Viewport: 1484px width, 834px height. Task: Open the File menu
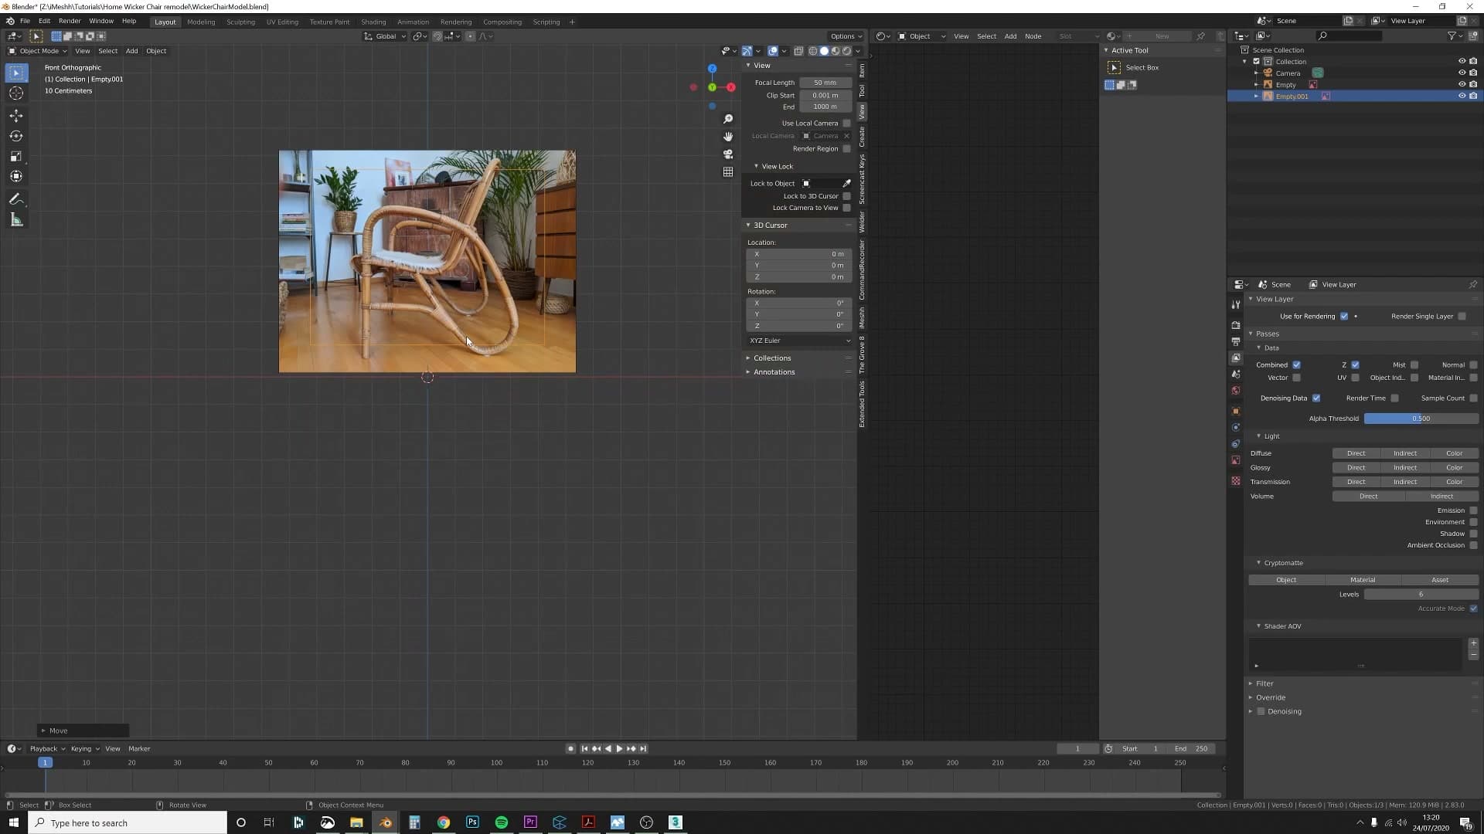(x=25, y=22)
